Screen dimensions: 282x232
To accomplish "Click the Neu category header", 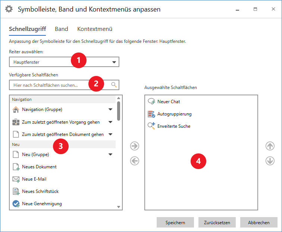I will (63, 144).
